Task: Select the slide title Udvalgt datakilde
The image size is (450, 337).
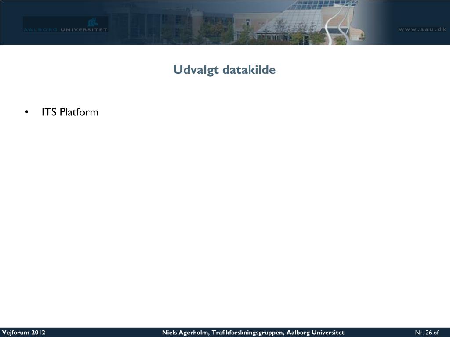Action: 225,70
